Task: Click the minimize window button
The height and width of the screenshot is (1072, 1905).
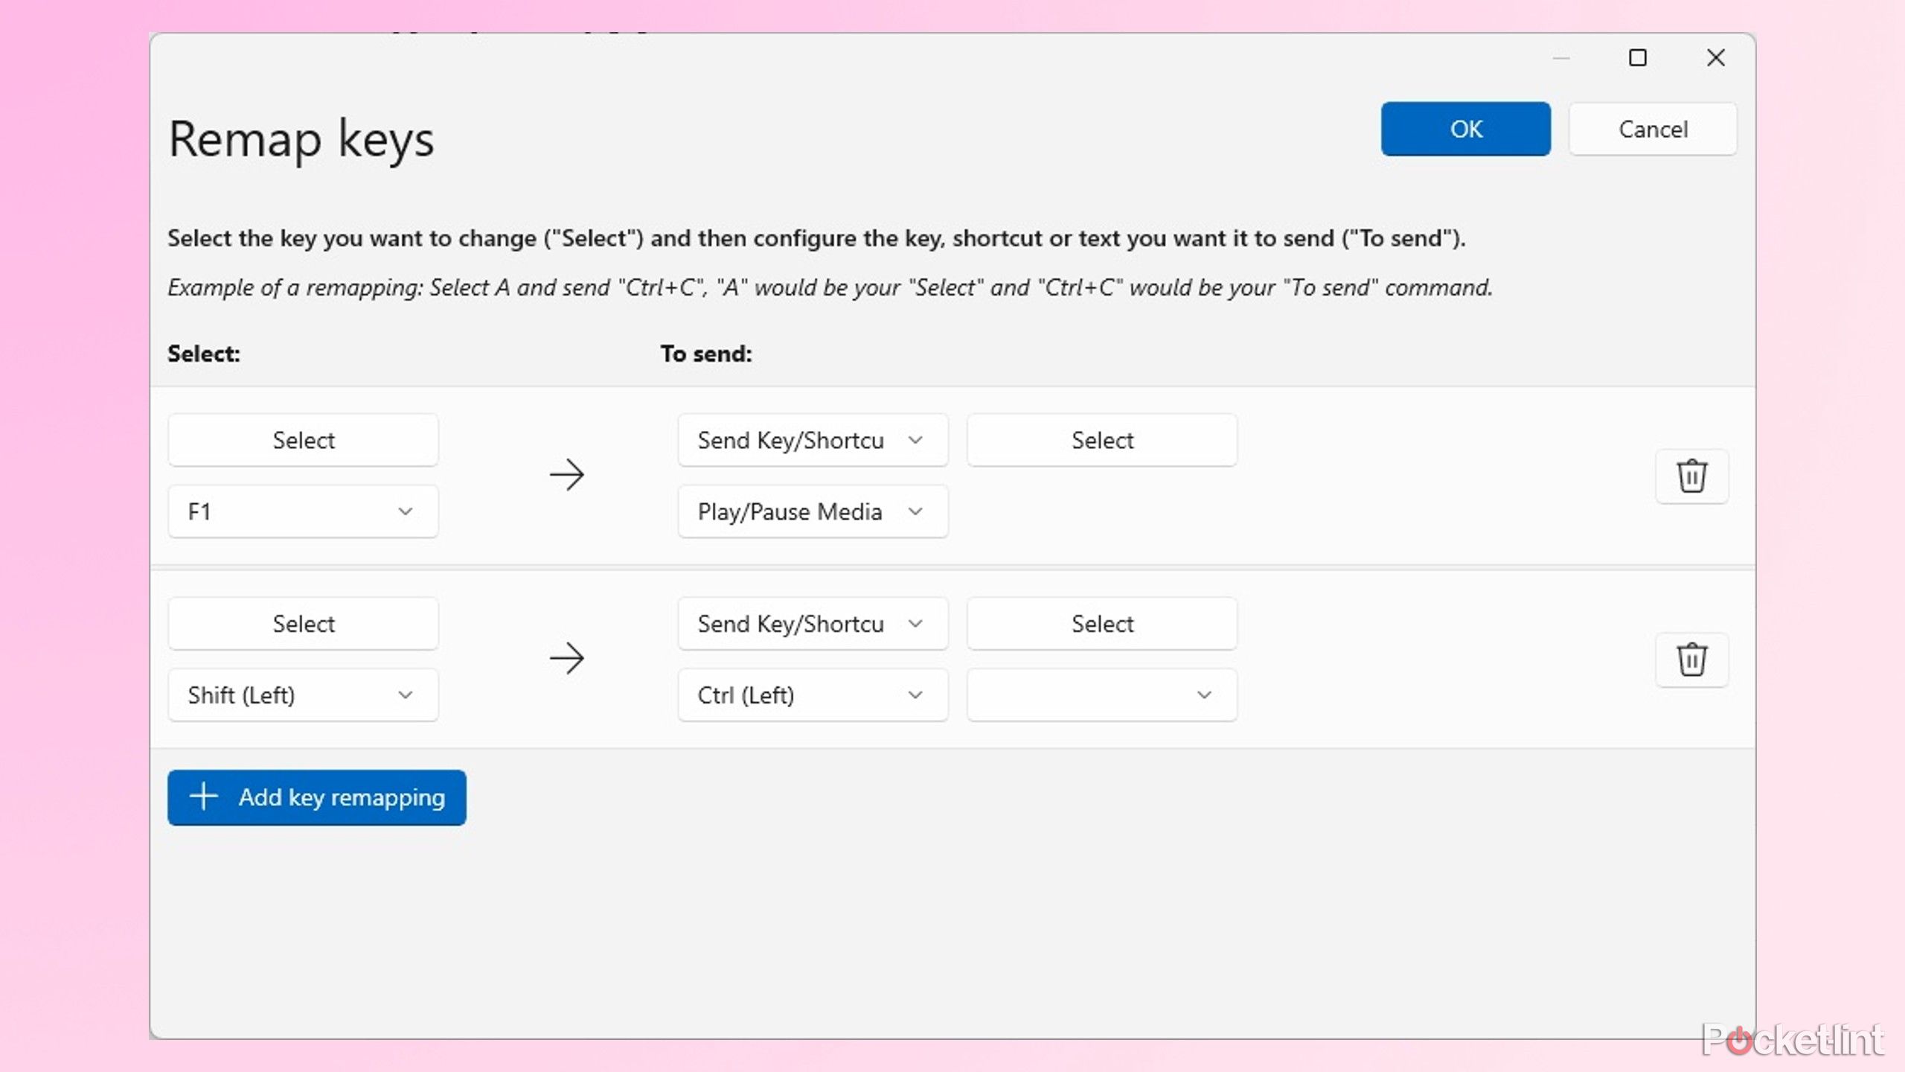Action: [x=1561, y=57]
